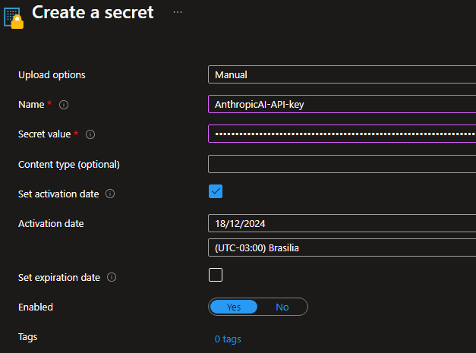This screenshot has width=476, height=353.
Task: Focus the masked Secret value field
Action: [342, 134]
